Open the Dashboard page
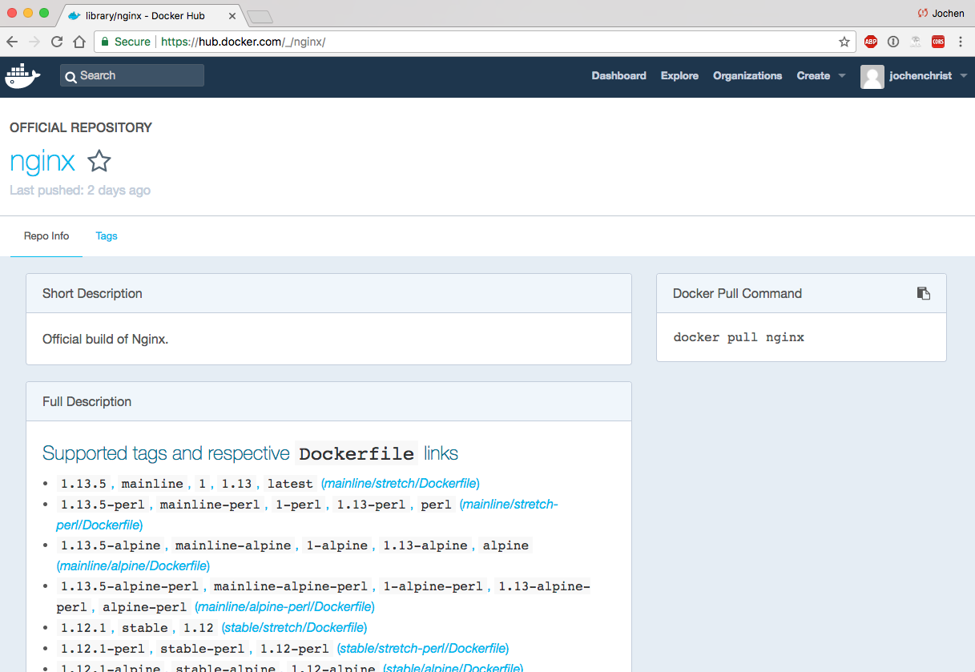 [618, 76]
